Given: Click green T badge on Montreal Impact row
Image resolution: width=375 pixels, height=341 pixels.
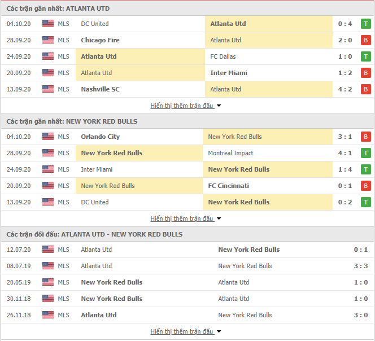Looking at the screenshot, I should click(x=365, y=153).
